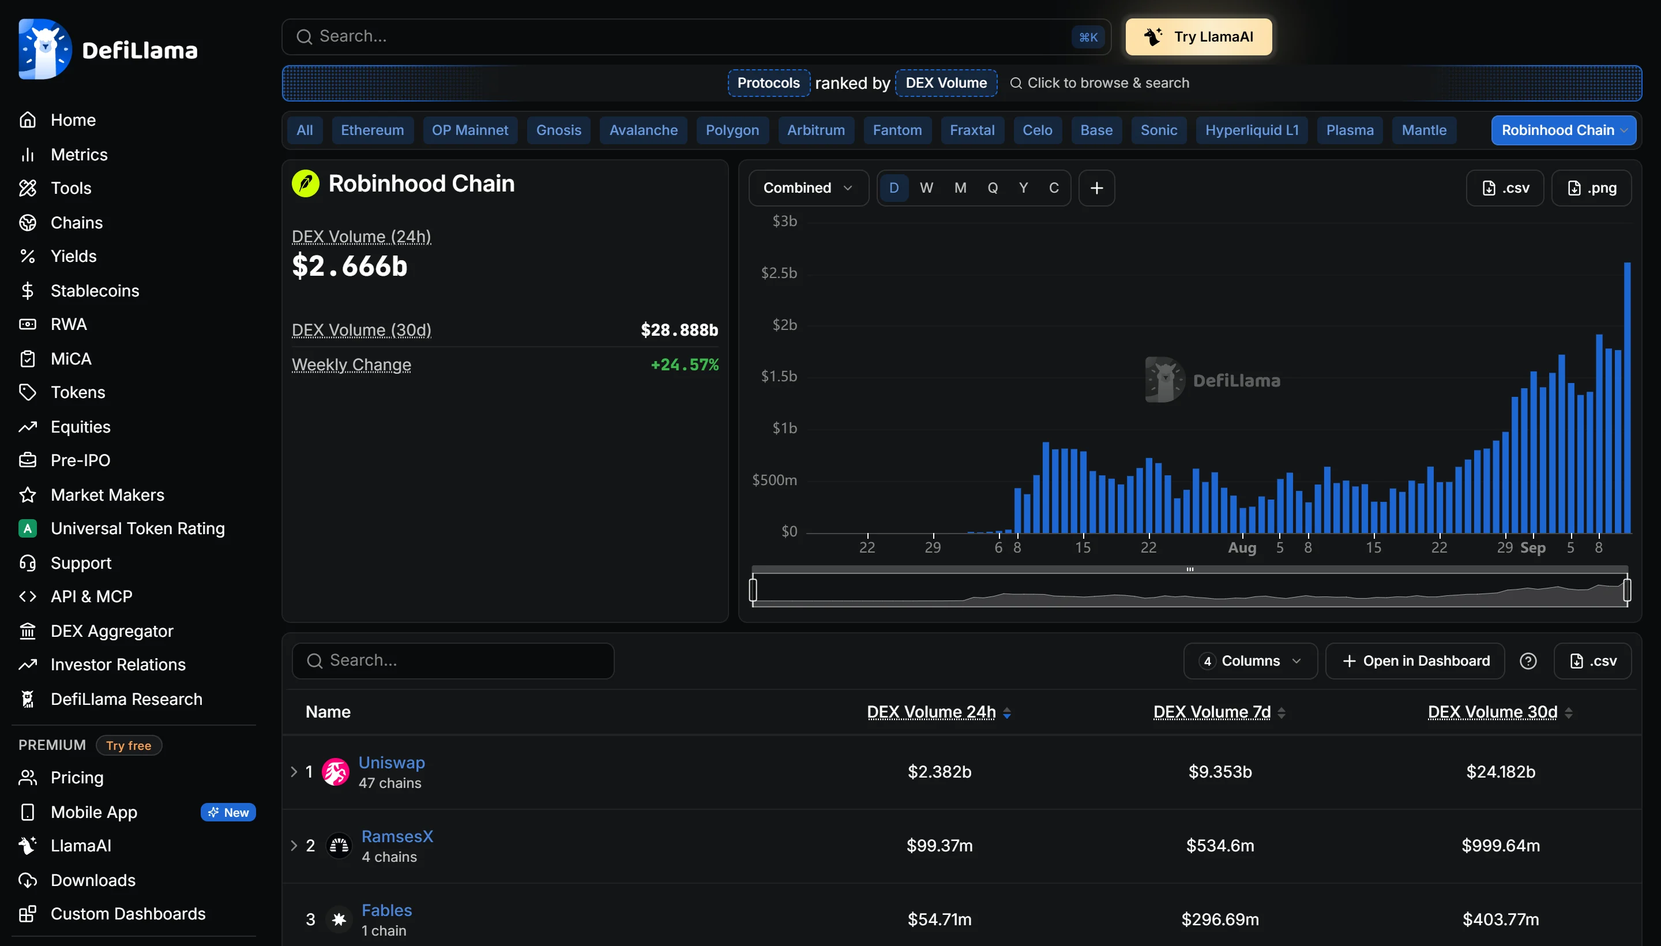Switch the chart to Yearly (Y)
Image resolution: width=1661 pixels, height=946 pixels.
tap(1023, 189)
